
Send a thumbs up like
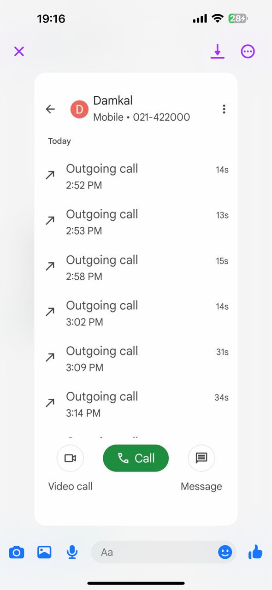tap(255, 551)
